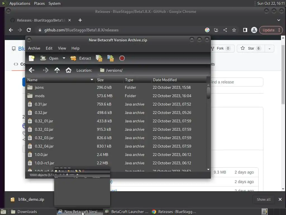The width and height of the screenshot is (286, 215).
Task: Go up one folder level in archive
Action: click(x=57, y=70)
